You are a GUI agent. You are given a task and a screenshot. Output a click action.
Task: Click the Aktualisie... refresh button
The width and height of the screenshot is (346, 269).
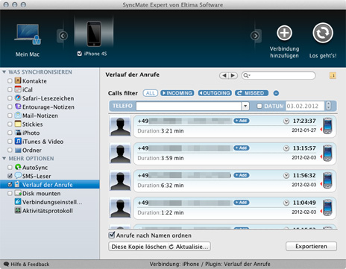point(189,247)
